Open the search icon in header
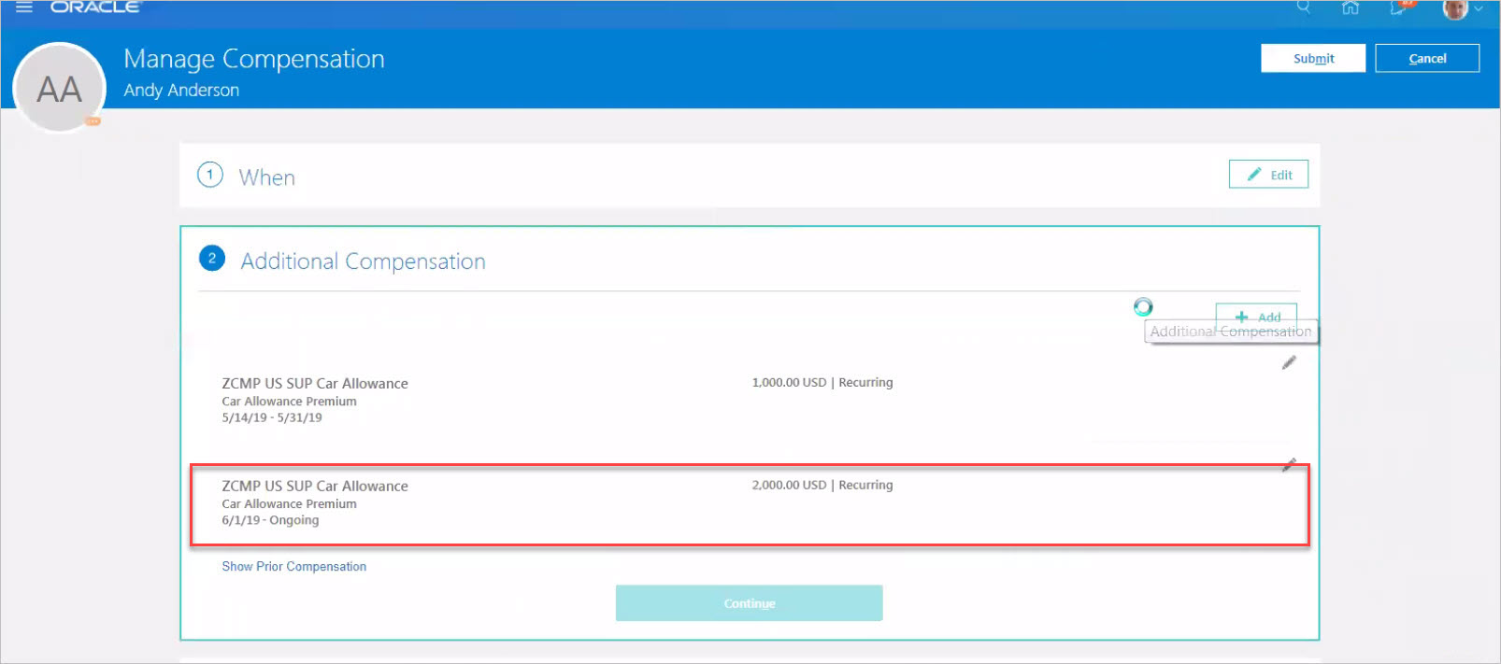 pyautogui.click(x=1303, y=7)
